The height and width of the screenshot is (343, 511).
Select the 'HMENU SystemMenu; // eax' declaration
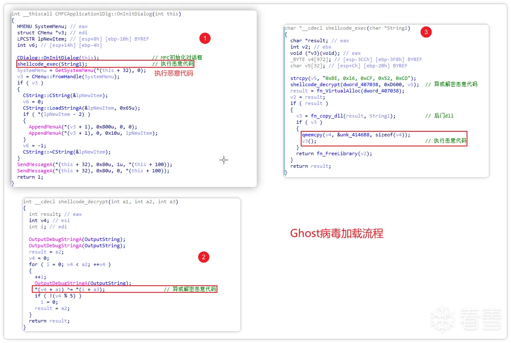52,26
